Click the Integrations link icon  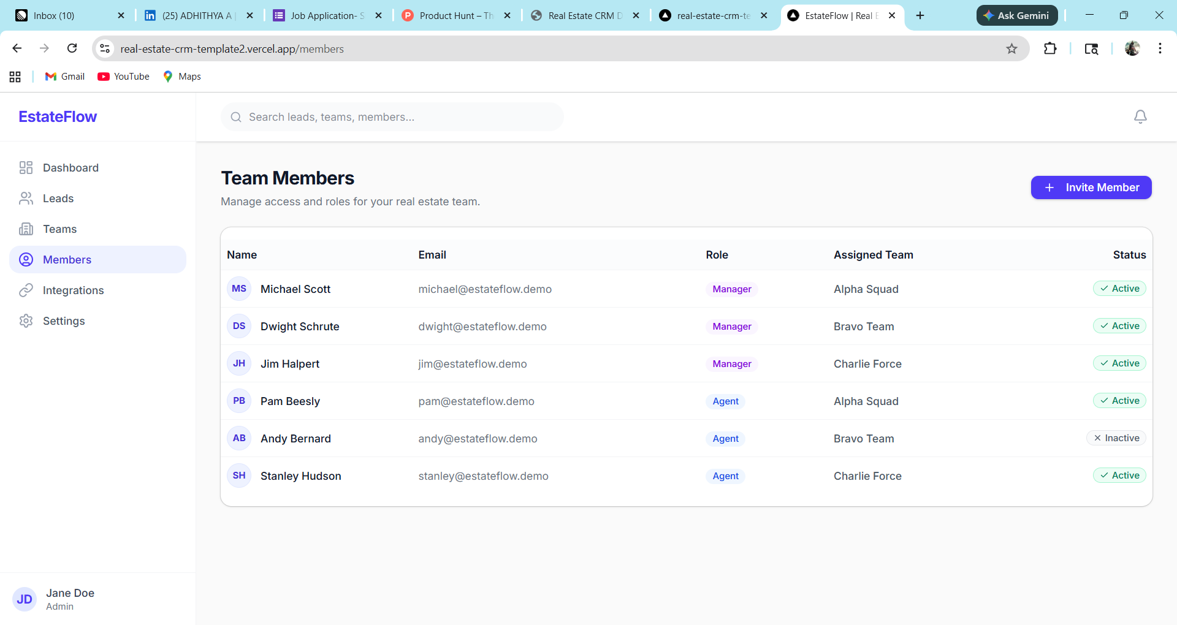(x=25, y=290)
